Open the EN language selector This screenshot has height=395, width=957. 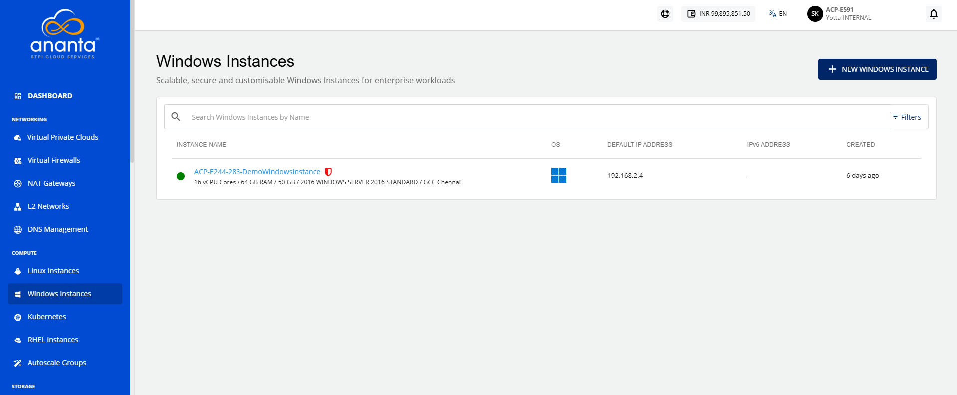(778, 14)
